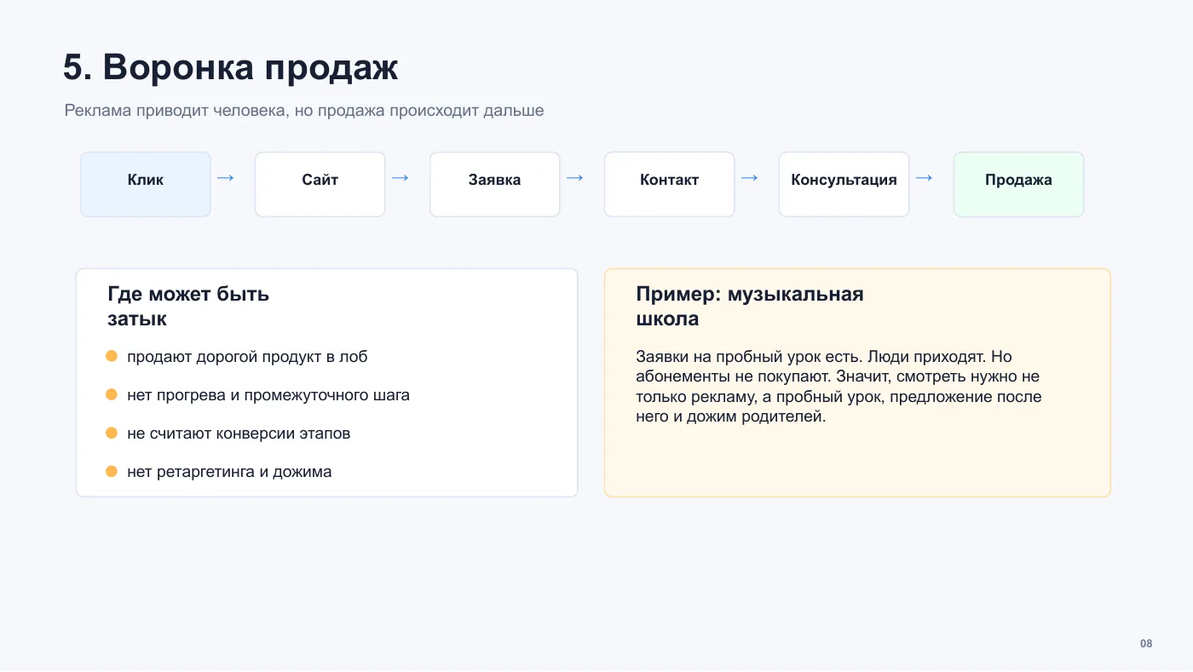
Task: Select the arrow between "Сайт" and "Заявка"
Action: (401, 178)
